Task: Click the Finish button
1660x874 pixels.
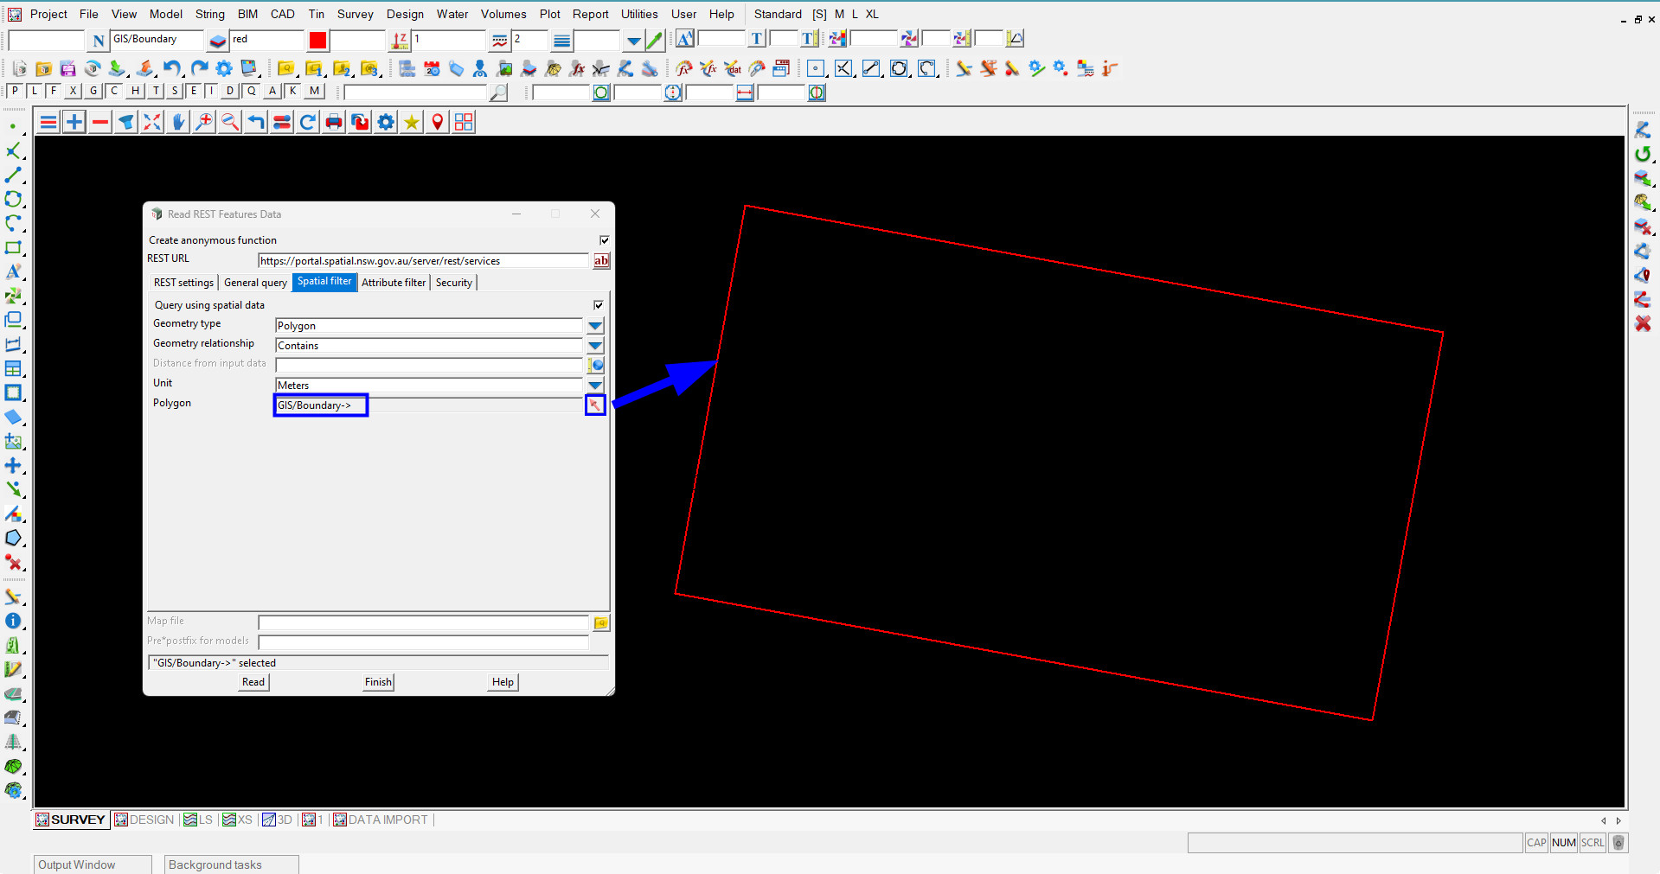Action: click(378, 682)
